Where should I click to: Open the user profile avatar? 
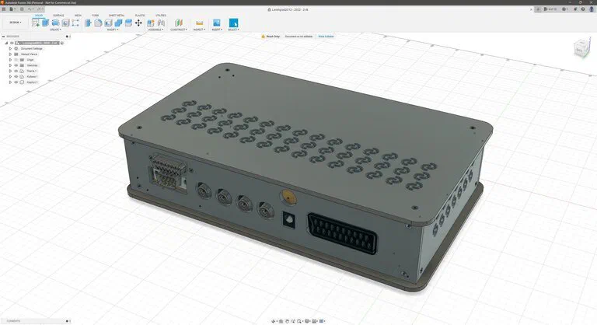tap(592, 9)
